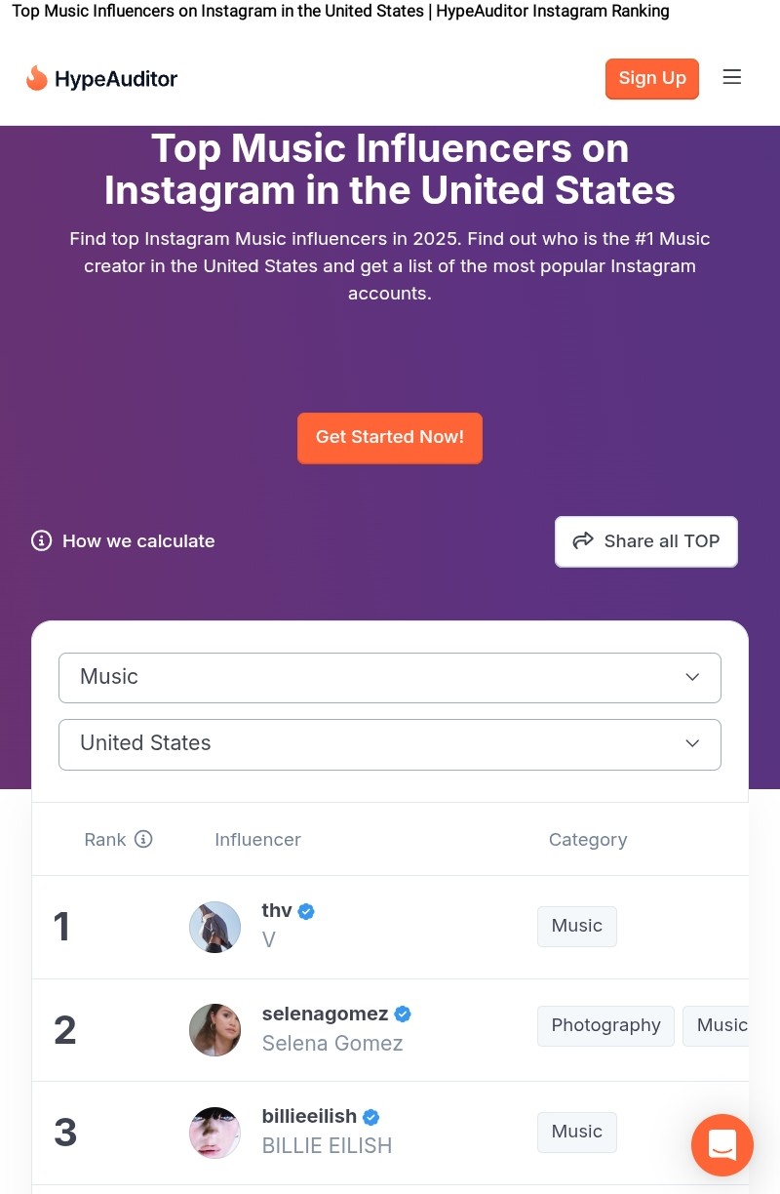Click thv's profile avatar thumbnail

click(214, 927)
